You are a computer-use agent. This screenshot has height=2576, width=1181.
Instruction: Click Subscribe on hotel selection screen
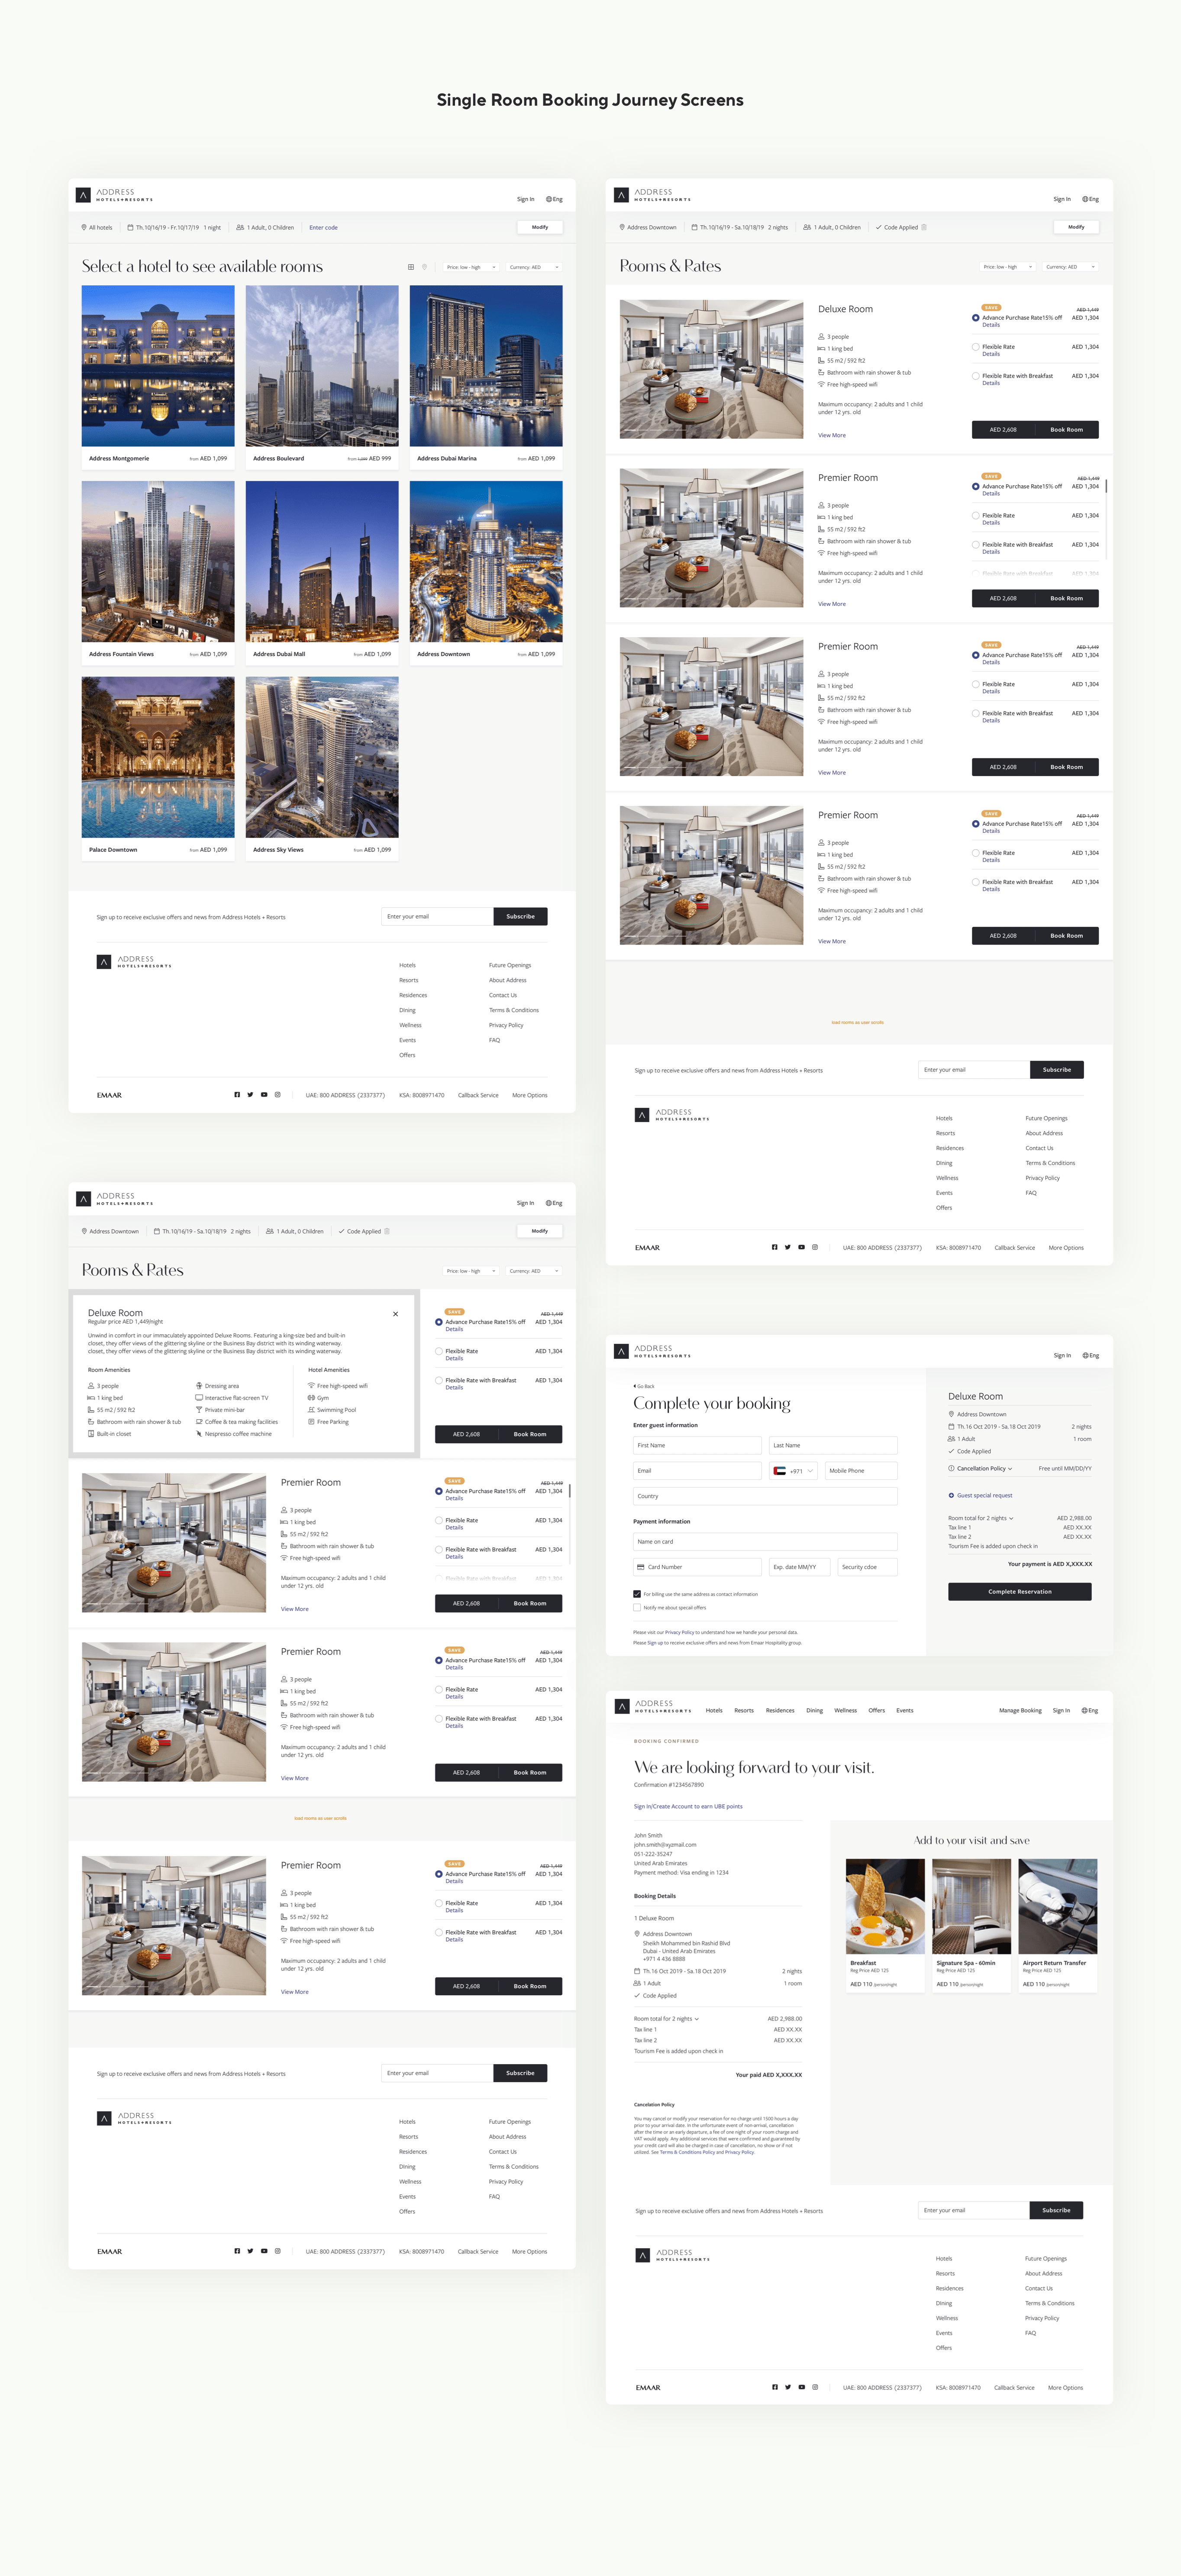pos(520,916)
